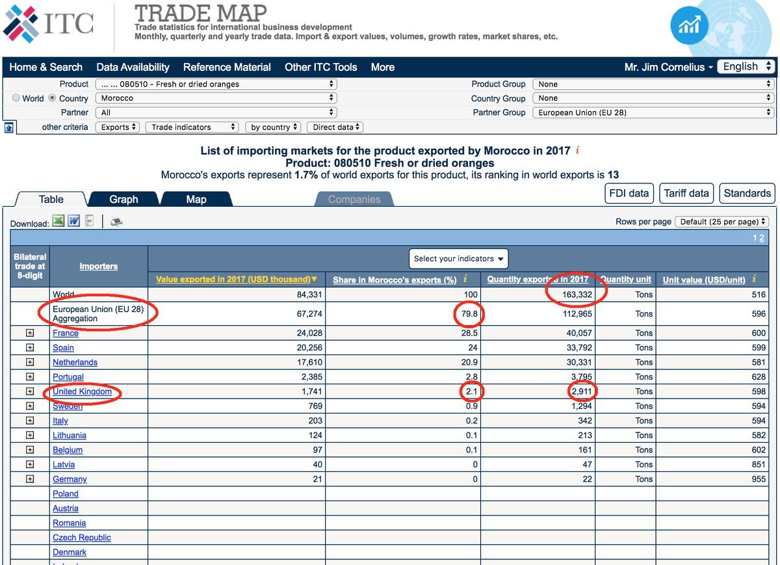Screen dimensions: 780x565
Task: Open Data Availability menu
Action: coord(133,67)
